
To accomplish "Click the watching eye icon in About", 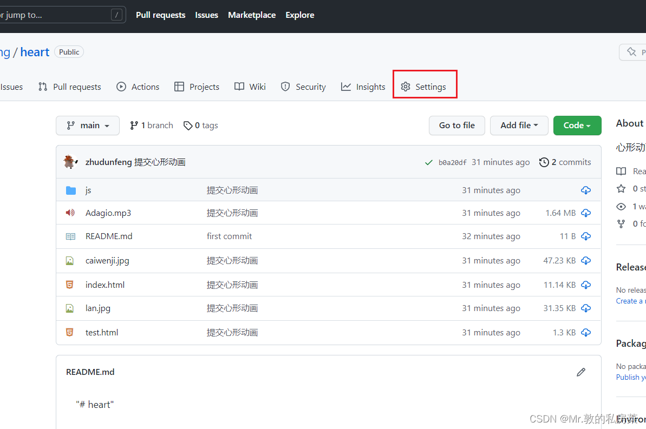I will (621, 207).
